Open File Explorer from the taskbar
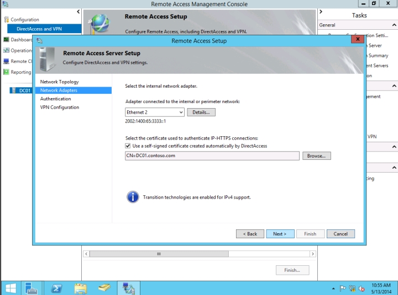Viewport: 398px width, 295px height. [81, 288]
